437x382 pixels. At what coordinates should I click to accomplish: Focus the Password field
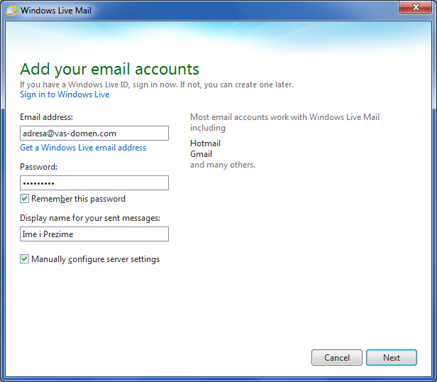94,182
